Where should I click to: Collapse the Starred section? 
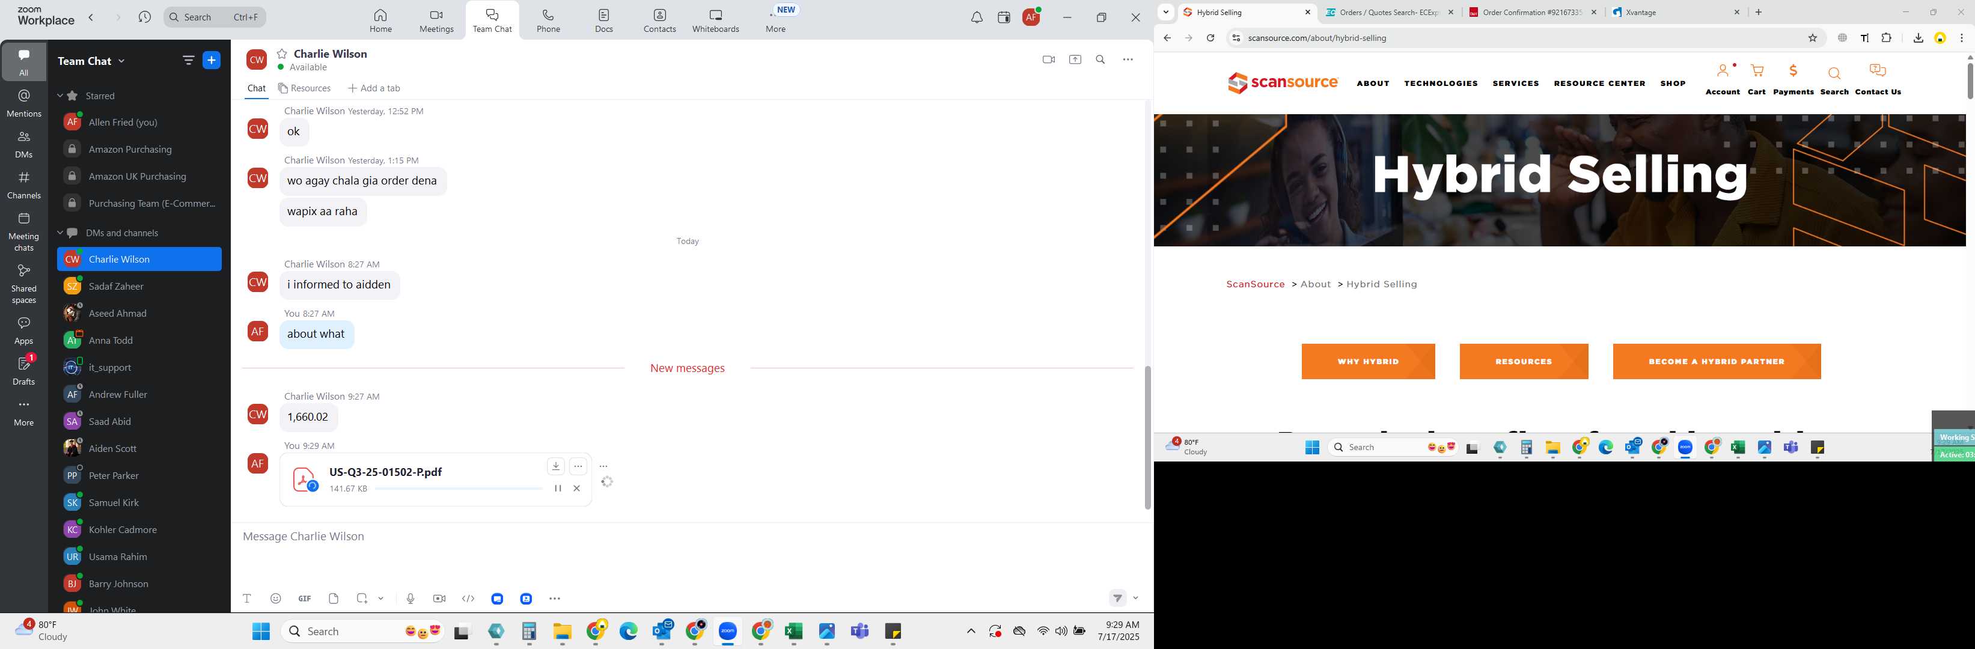point(60,96)
